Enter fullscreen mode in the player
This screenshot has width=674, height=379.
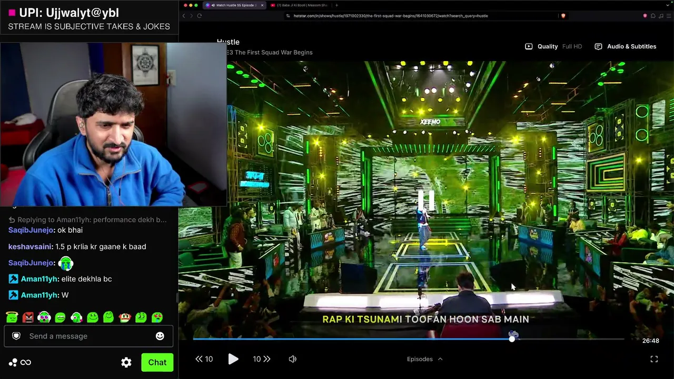[x=654, y=359]
